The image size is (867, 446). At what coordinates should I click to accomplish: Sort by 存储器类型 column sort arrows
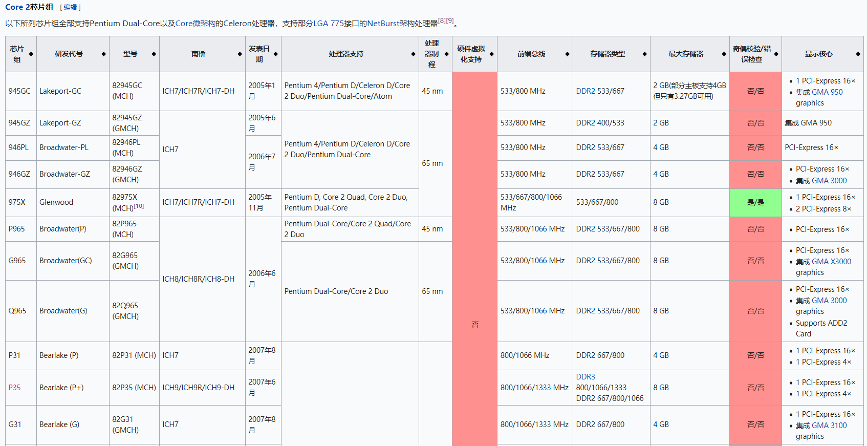644,54
